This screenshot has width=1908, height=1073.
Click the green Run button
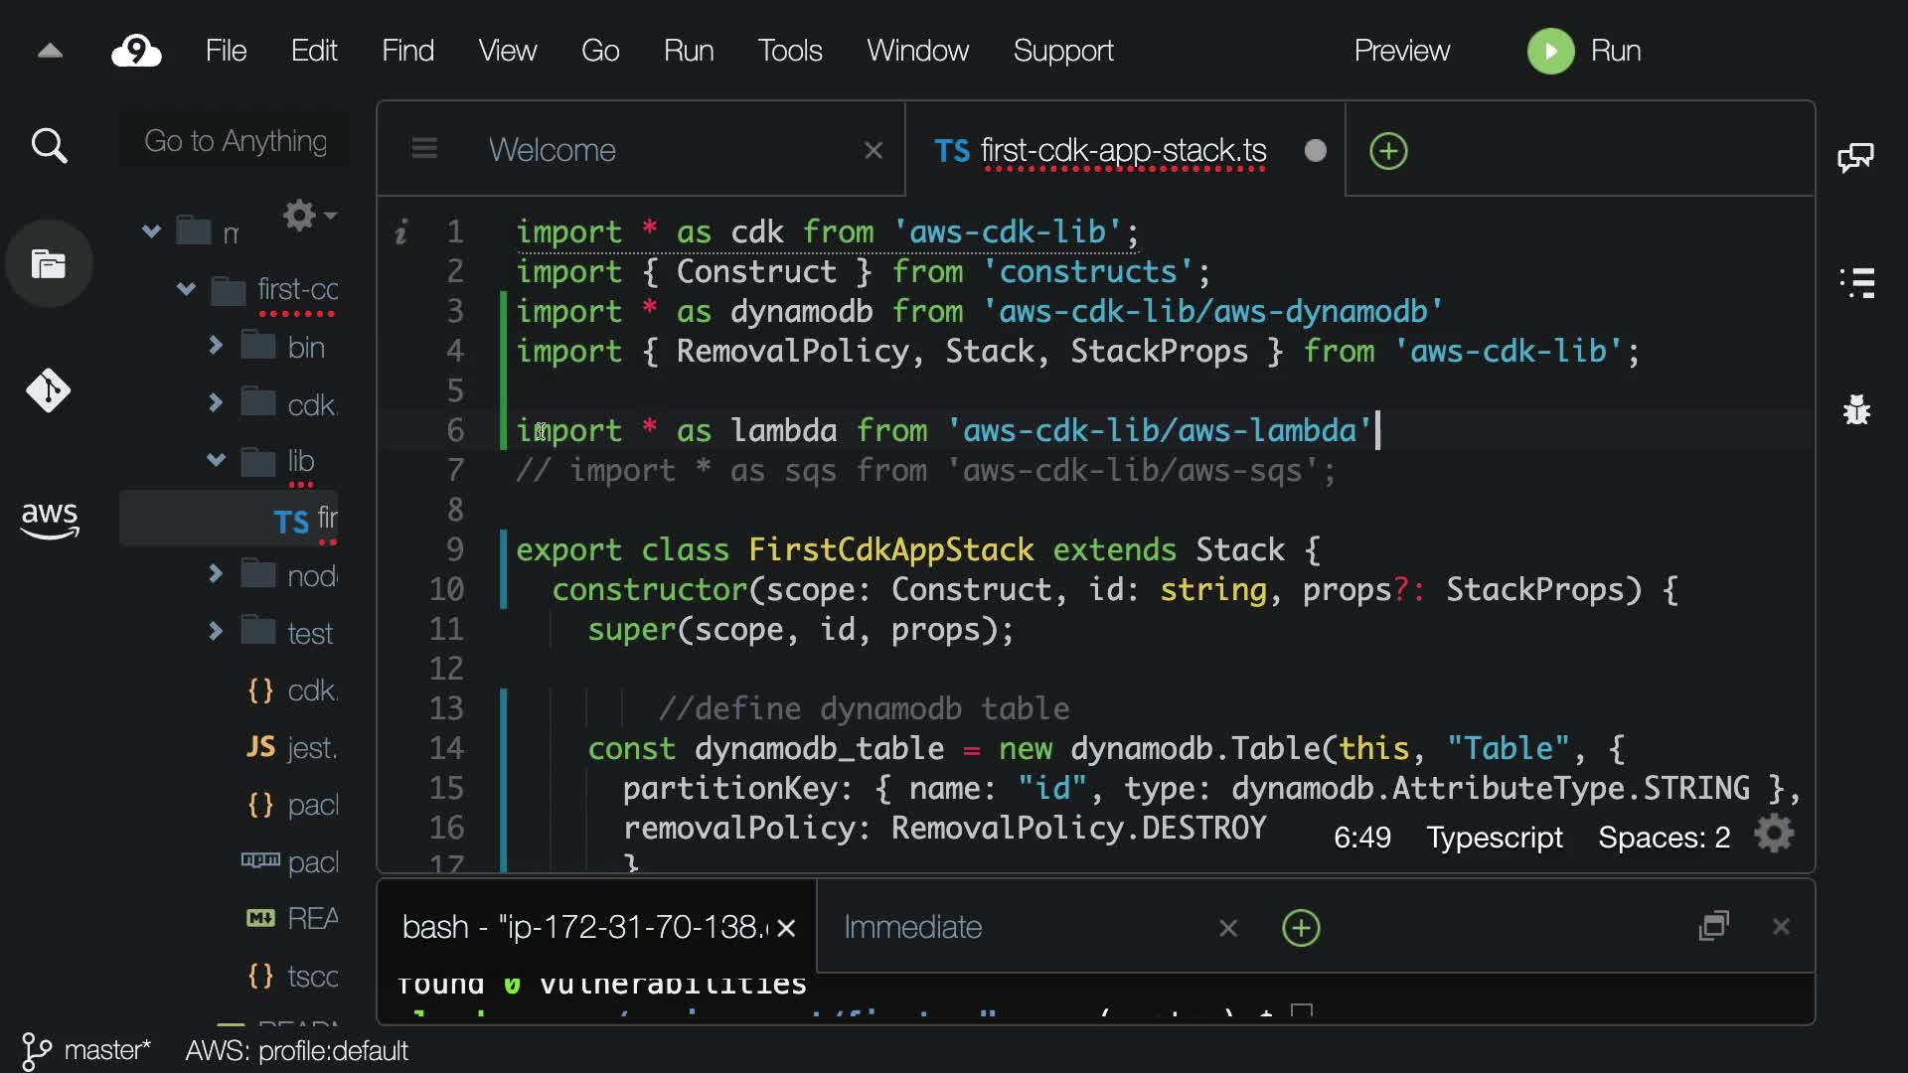(1550, 51)
